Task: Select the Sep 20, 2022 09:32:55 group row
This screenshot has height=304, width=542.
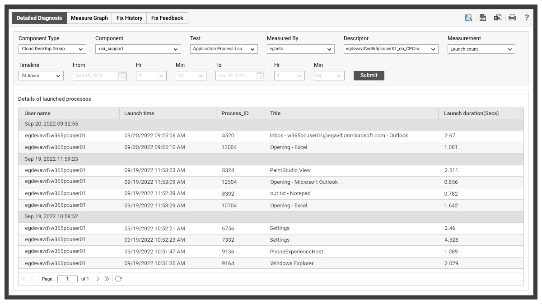Action: (271, 124)
